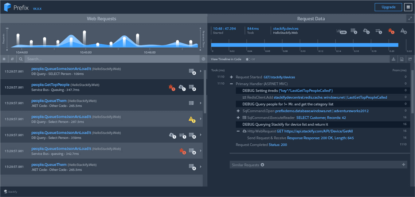Image resolution: width=415 pixels, height=197 pixels.
Task: Click the blue request duration timeline bar
Action: click(305, 45)
